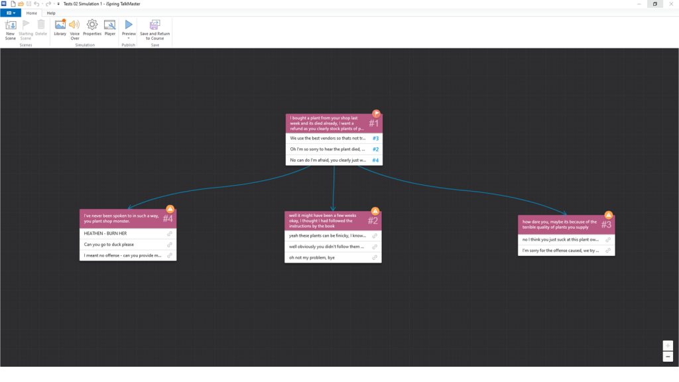Open the Library panel
679x382 pixels.
tap(60, 28)
